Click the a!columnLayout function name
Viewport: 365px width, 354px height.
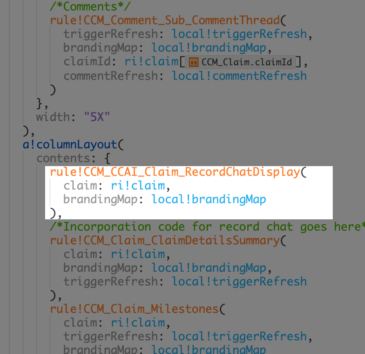70,144
